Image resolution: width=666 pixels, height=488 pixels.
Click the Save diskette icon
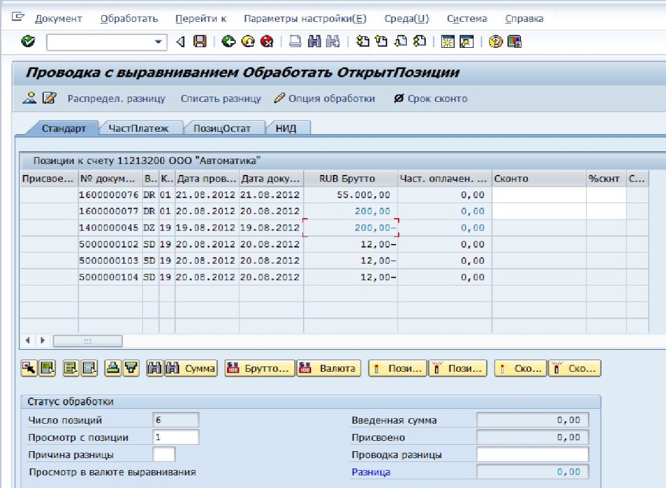(x=199, y=42)
